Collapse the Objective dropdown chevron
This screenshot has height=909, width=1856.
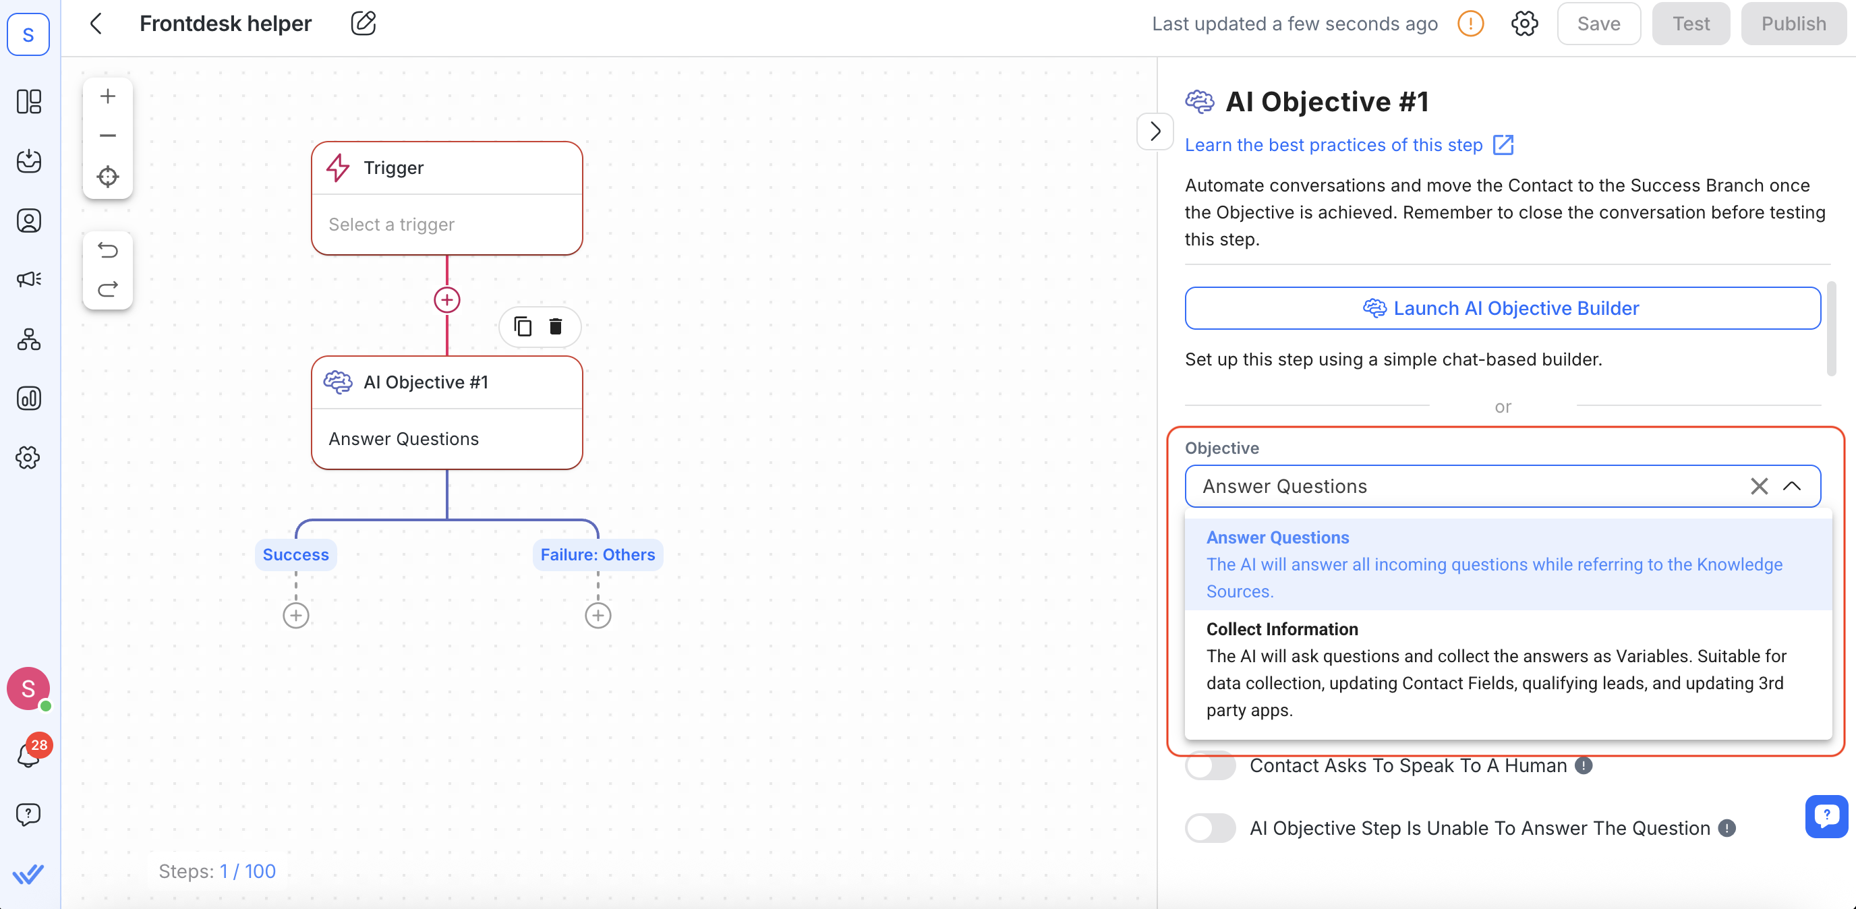[1792, 486]
